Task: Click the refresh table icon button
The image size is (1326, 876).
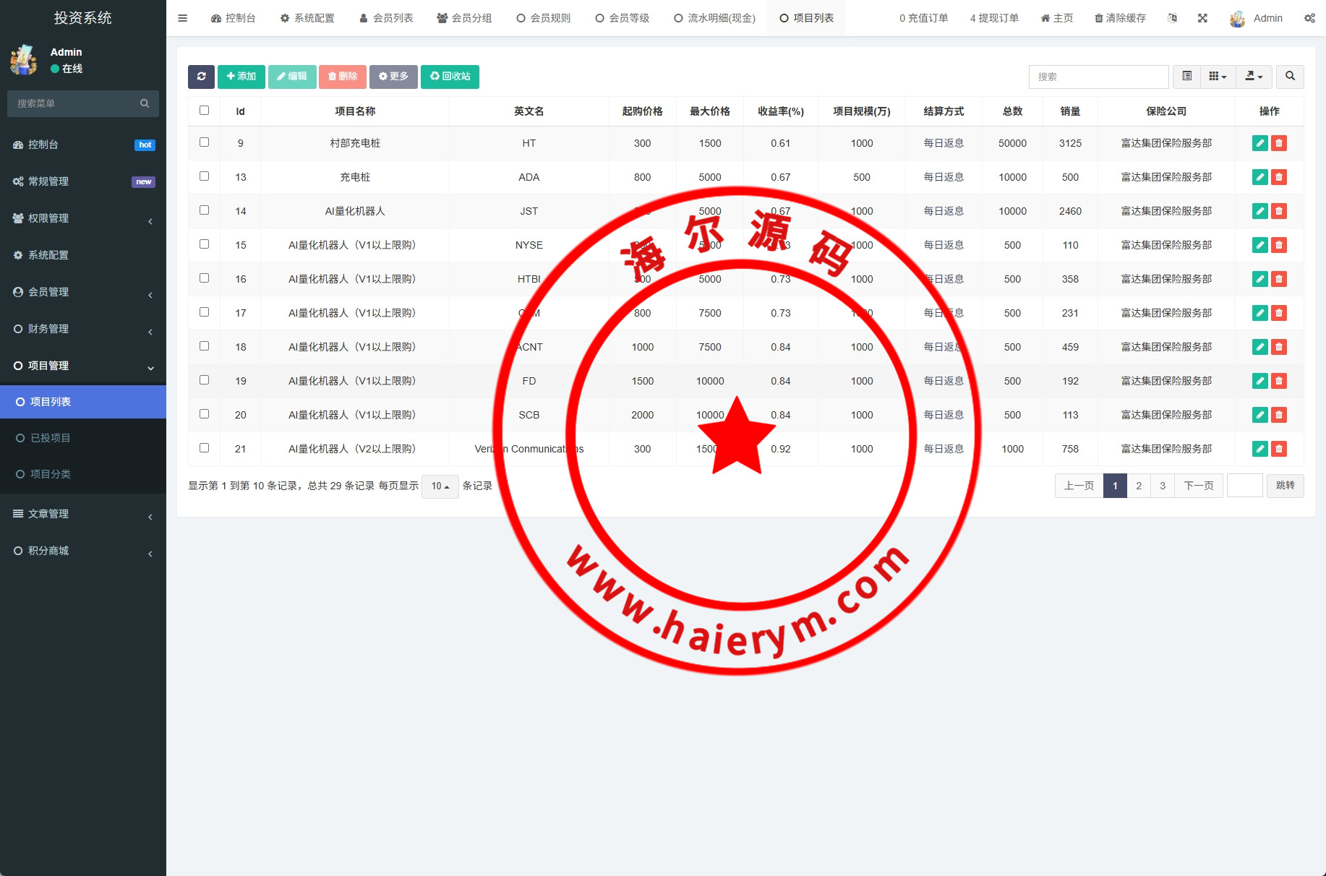Action: (201, 77)
